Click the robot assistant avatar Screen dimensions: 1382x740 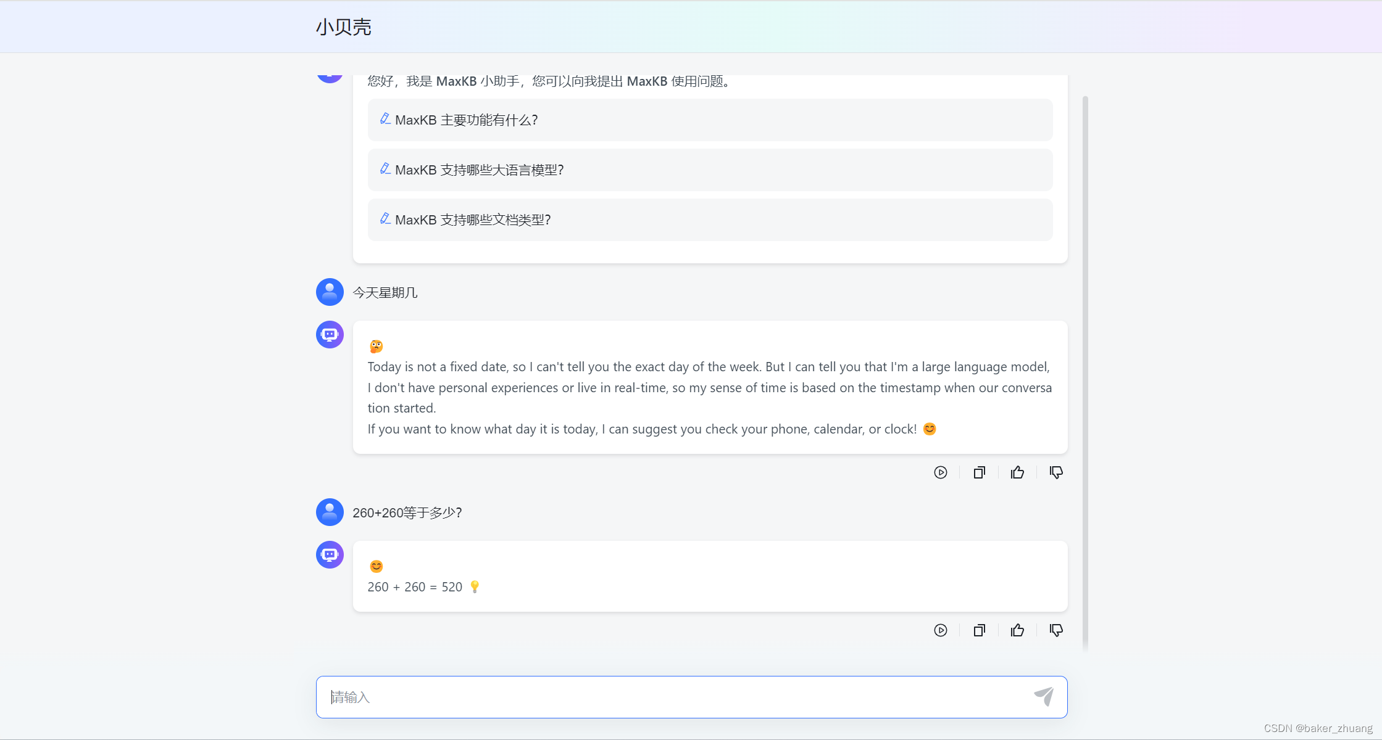pyautogui.click(x=329, y=334)
